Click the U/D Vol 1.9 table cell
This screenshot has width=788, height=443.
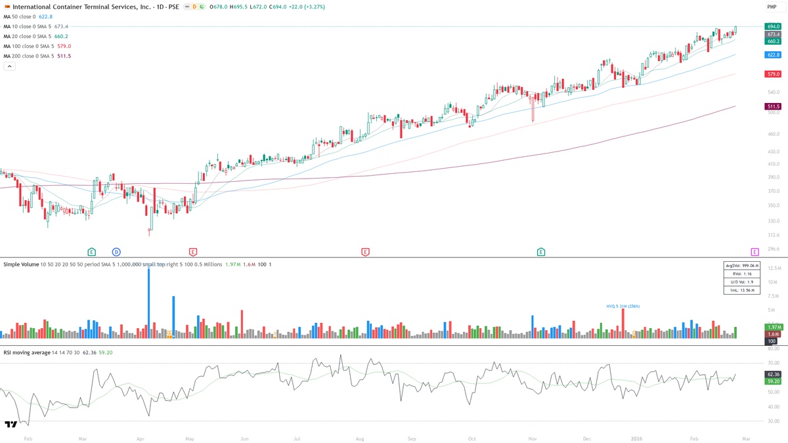[742, 282]
